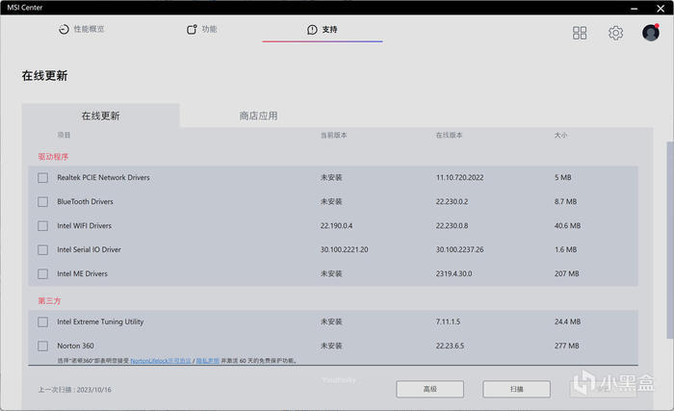Click the vertical scrollbar of update list
The width and height of the screenshot is (674, 411).
[670, 240]
